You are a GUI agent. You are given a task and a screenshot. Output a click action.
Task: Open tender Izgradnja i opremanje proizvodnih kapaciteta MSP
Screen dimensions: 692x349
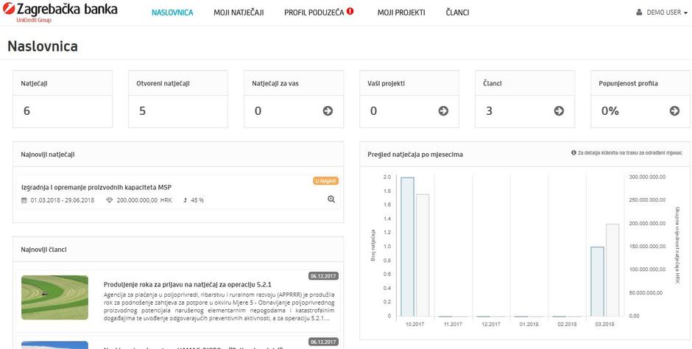[96, 187]
